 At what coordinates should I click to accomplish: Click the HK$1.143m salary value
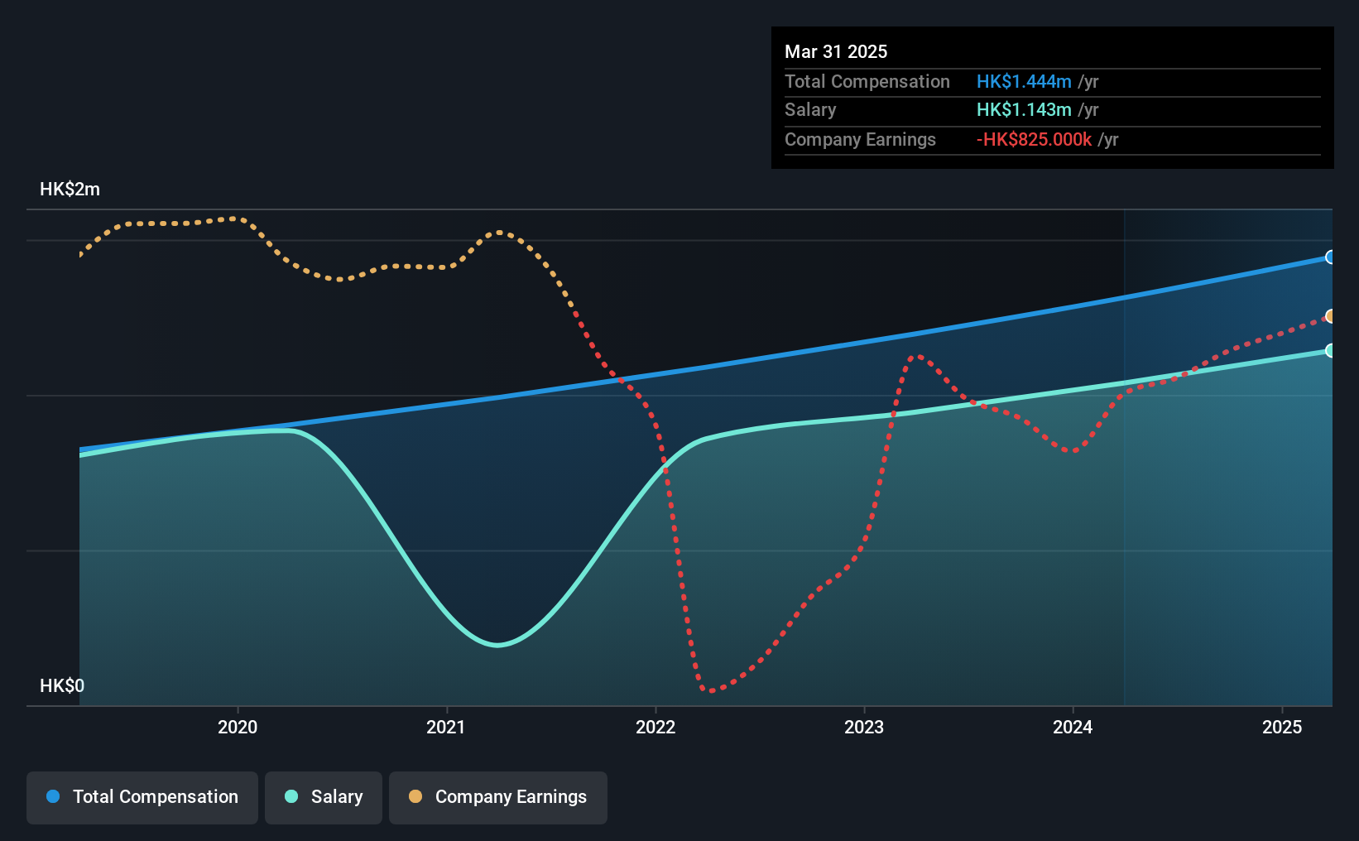tap(1024, 110)
